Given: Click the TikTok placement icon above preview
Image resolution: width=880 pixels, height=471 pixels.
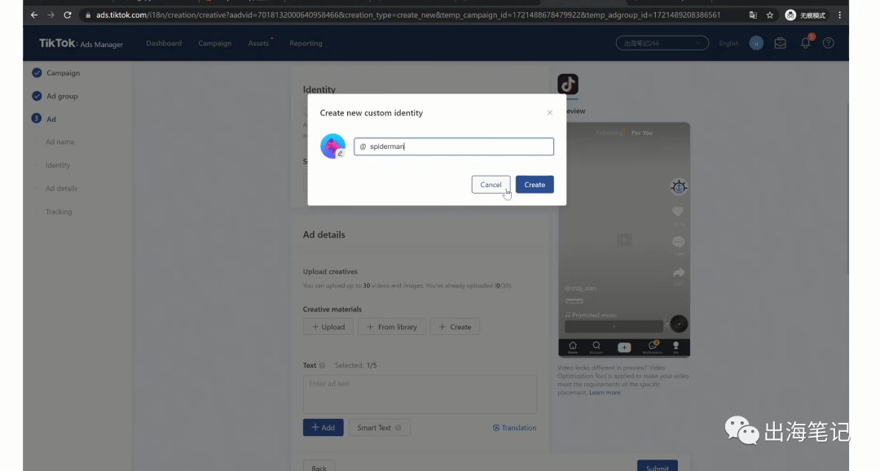Looking at the screenshot, I should coord(567,84).
